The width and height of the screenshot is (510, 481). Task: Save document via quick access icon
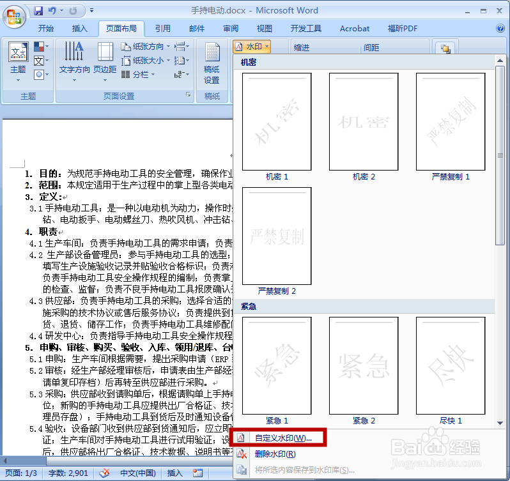point(38,11)
